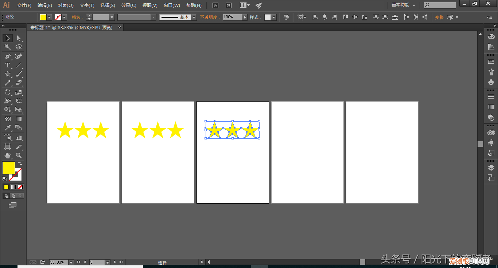498x268 pixels.
Task: Open the Layers panel icon
Action: pyautogui.click(x=491, y=167)
